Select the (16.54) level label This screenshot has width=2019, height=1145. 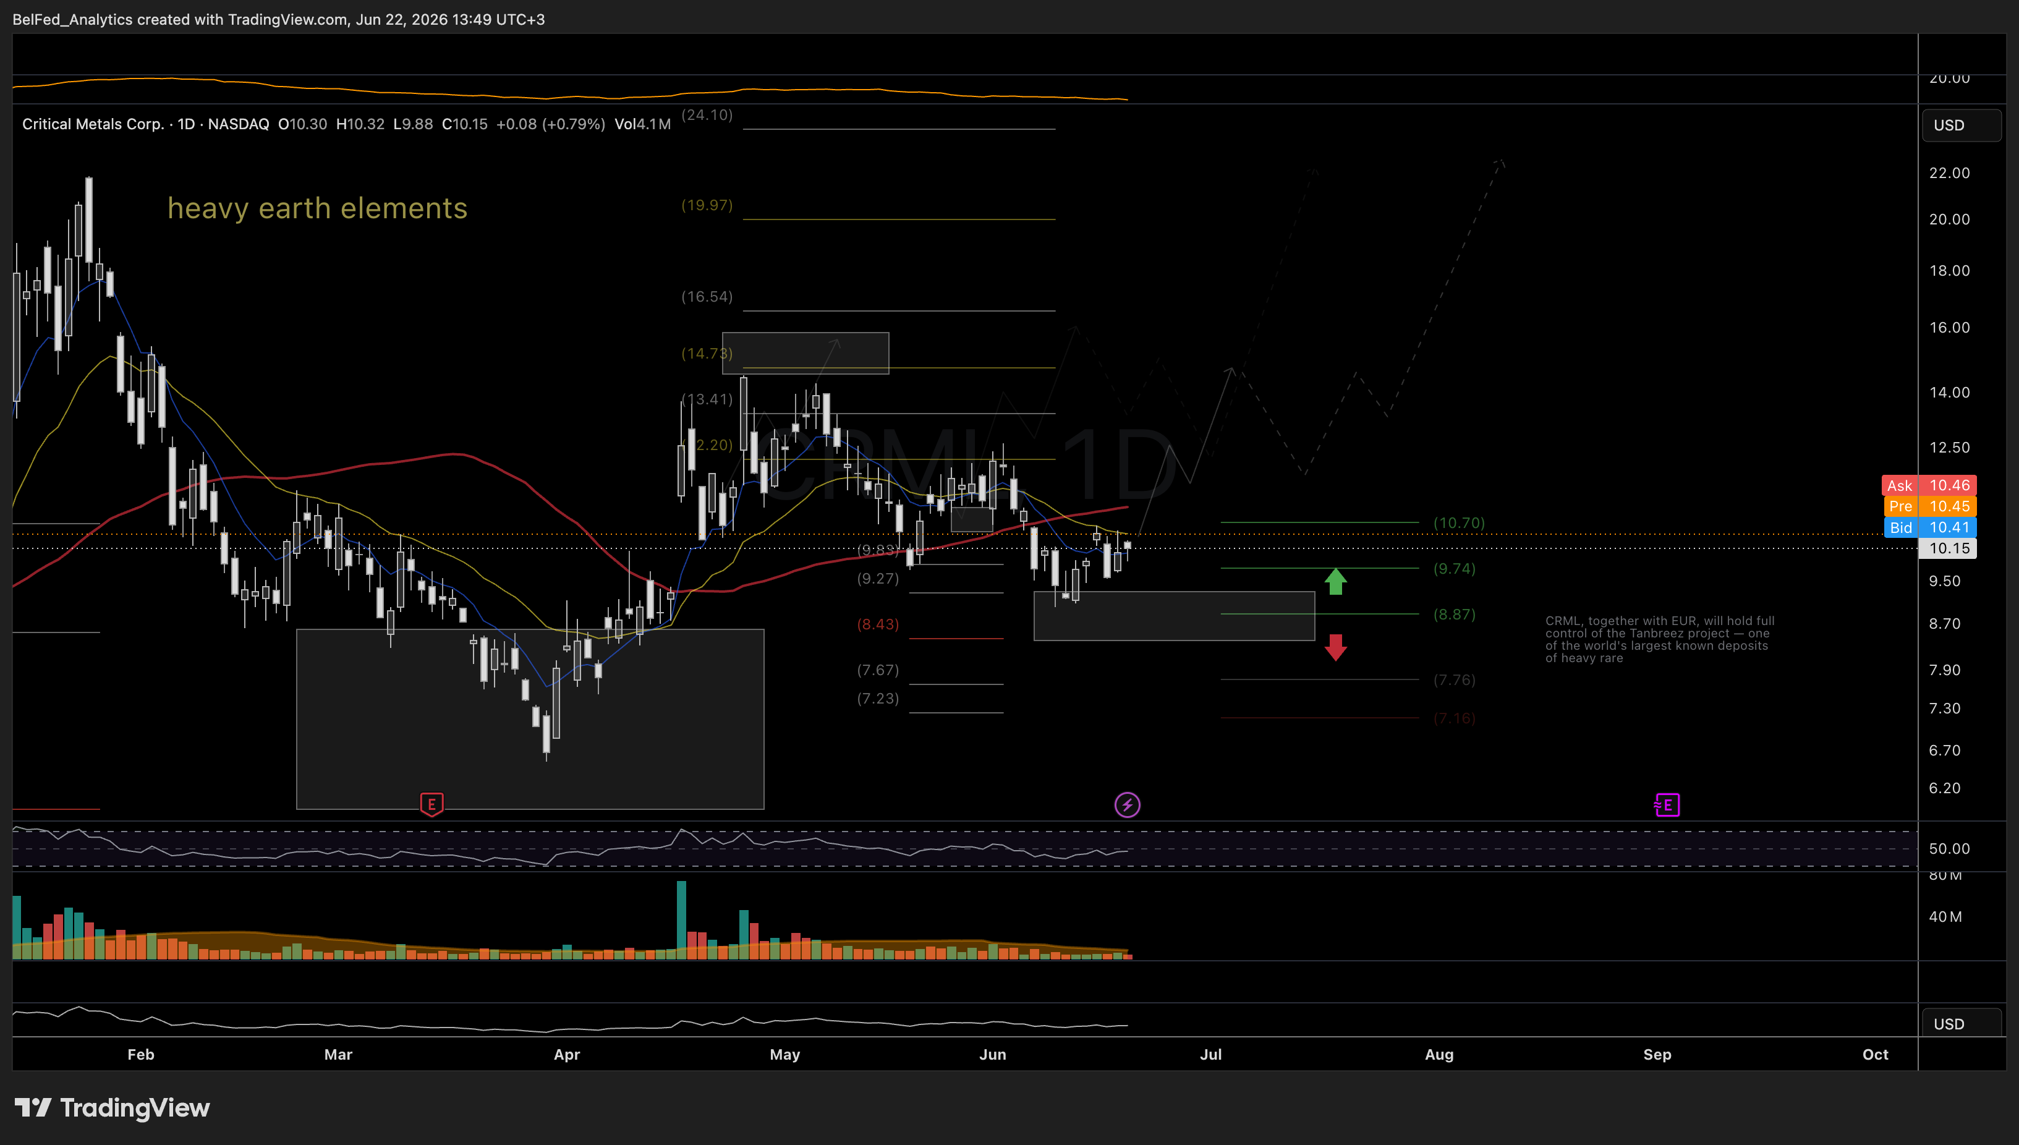point(707,297)
